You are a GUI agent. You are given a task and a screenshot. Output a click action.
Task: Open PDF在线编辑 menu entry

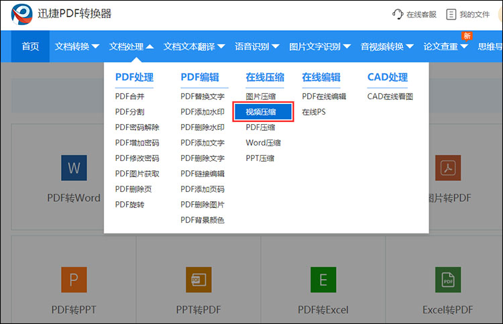pyautogui.click(x=324, y=97)
